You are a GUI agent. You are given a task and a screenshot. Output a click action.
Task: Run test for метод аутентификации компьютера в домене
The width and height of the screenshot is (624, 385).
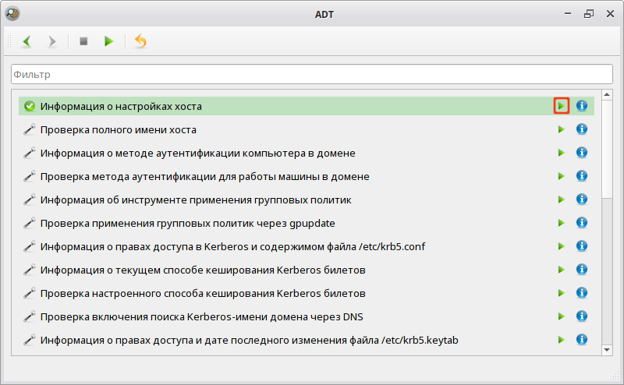tap(561, 153)
